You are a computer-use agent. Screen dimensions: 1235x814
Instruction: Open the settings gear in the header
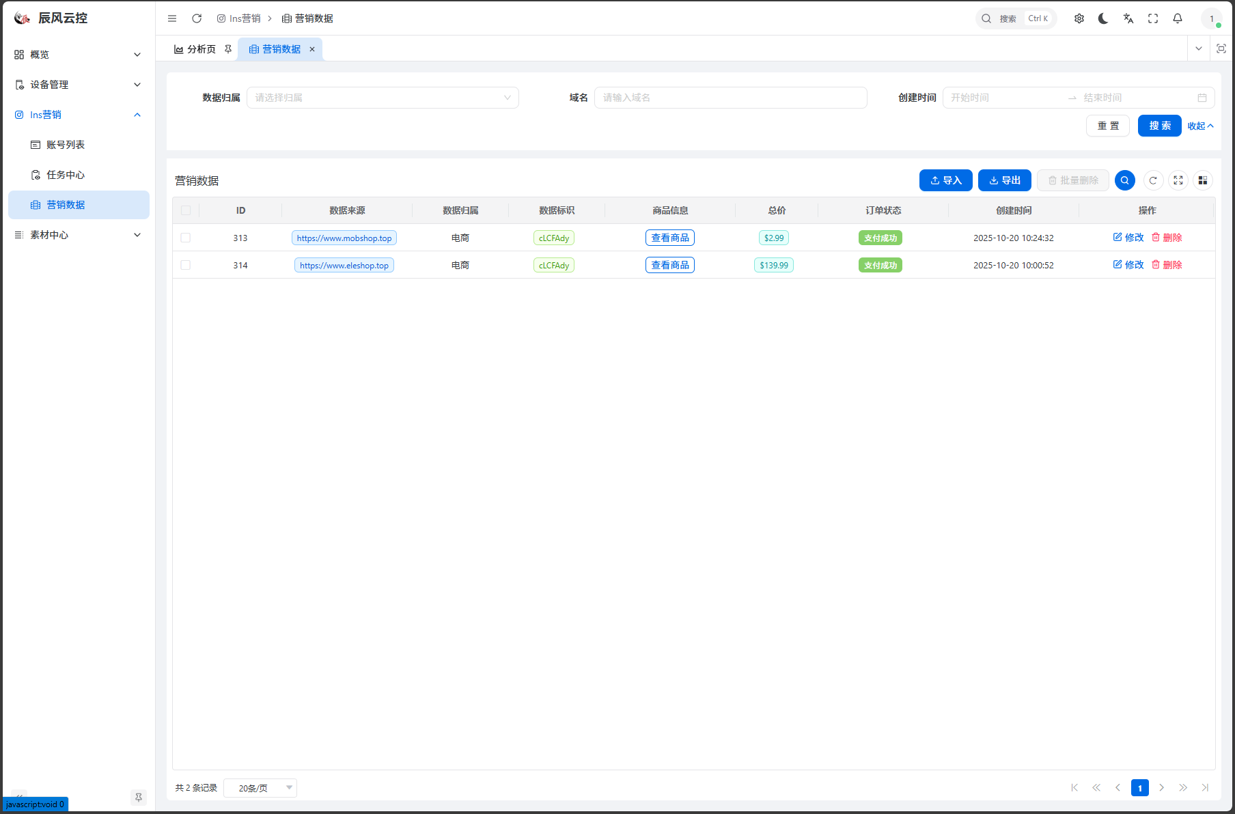1079,18
